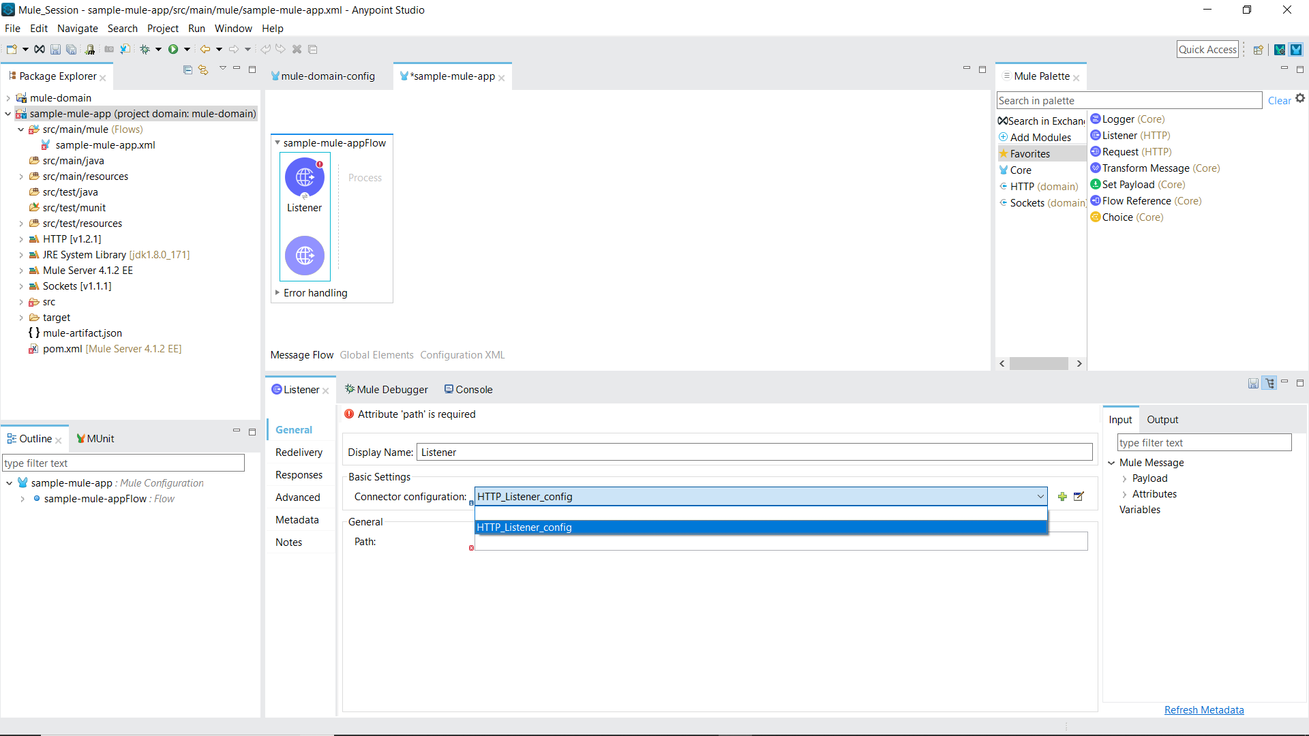The image size is (1309, 736).
Task: Switch to the MUnit tab
Action: pyautogui.click(x=95, y=439)
